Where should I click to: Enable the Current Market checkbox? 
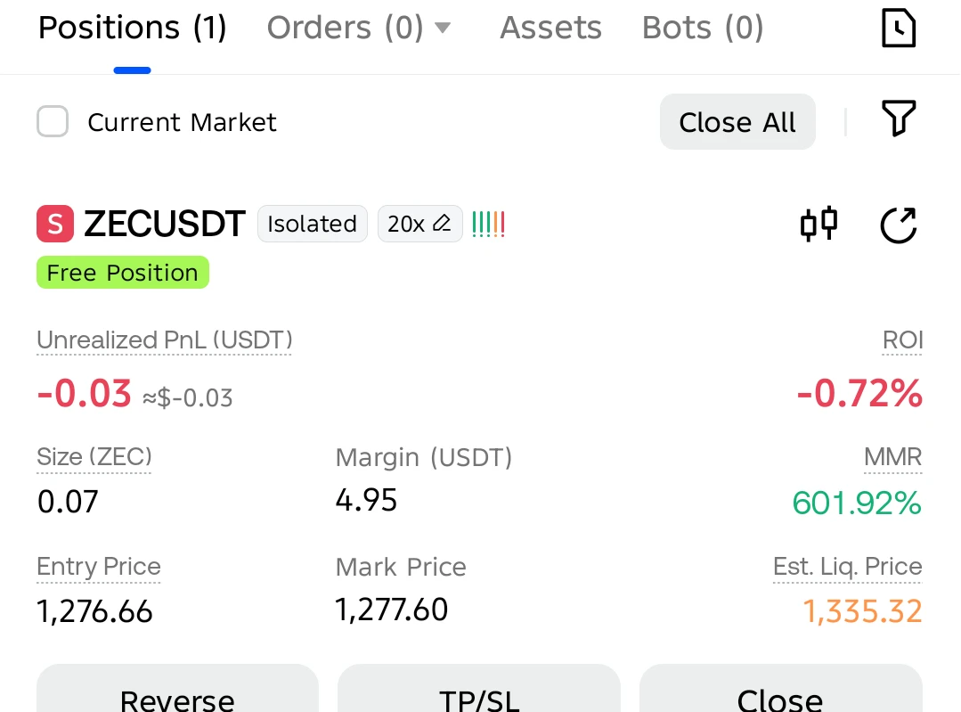(52, 121)
